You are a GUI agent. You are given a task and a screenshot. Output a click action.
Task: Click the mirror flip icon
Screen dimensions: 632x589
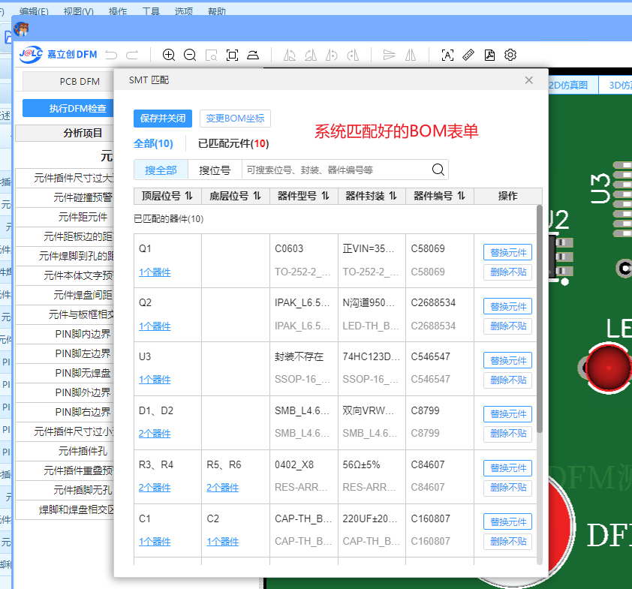pos(411,55)
